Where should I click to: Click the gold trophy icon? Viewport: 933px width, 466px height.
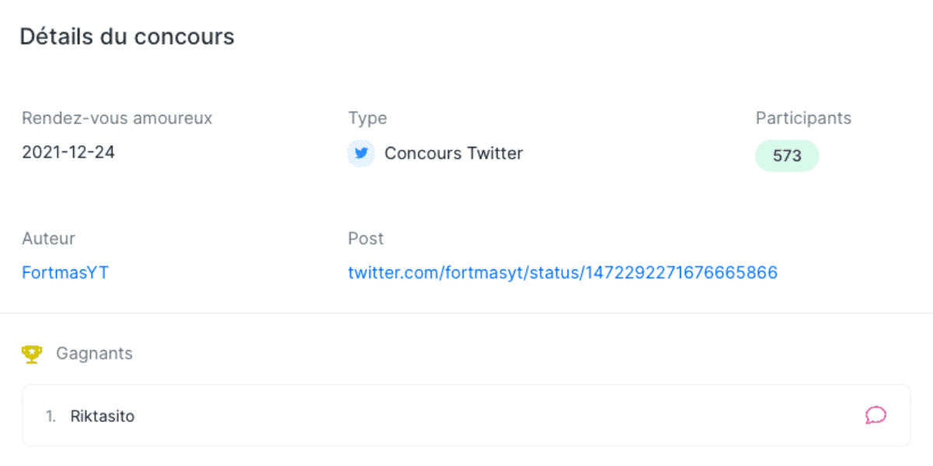[x=32, y=354]
